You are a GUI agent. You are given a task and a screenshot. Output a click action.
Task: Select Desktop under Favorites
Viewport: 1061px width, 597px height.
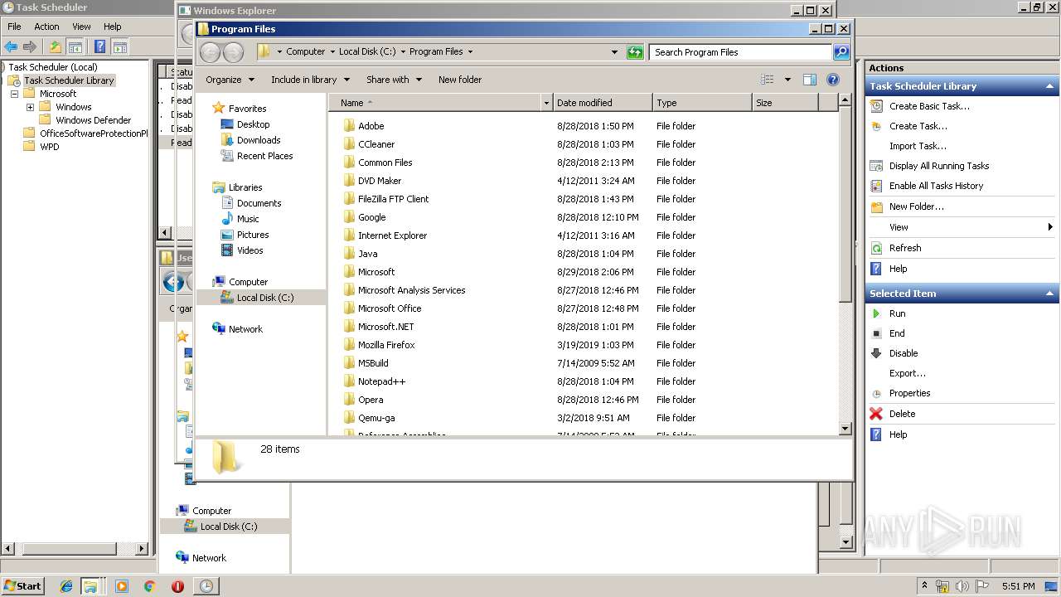tap(253, 124)
